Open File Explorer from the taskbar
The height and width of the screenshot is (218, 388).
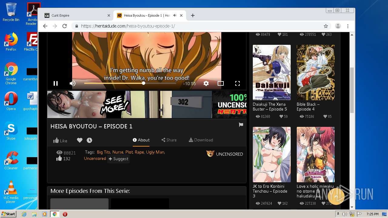coord(34,214)
